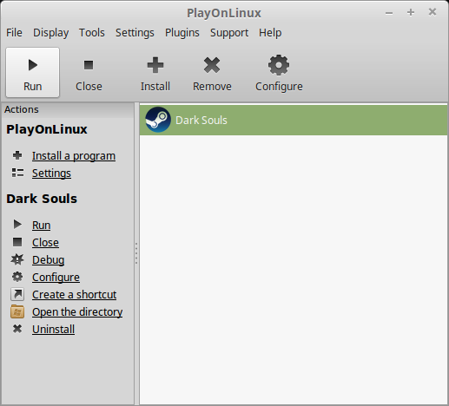449x406 pixels.
Task: Open the Tools menu
Action: [x=92, y=32]
